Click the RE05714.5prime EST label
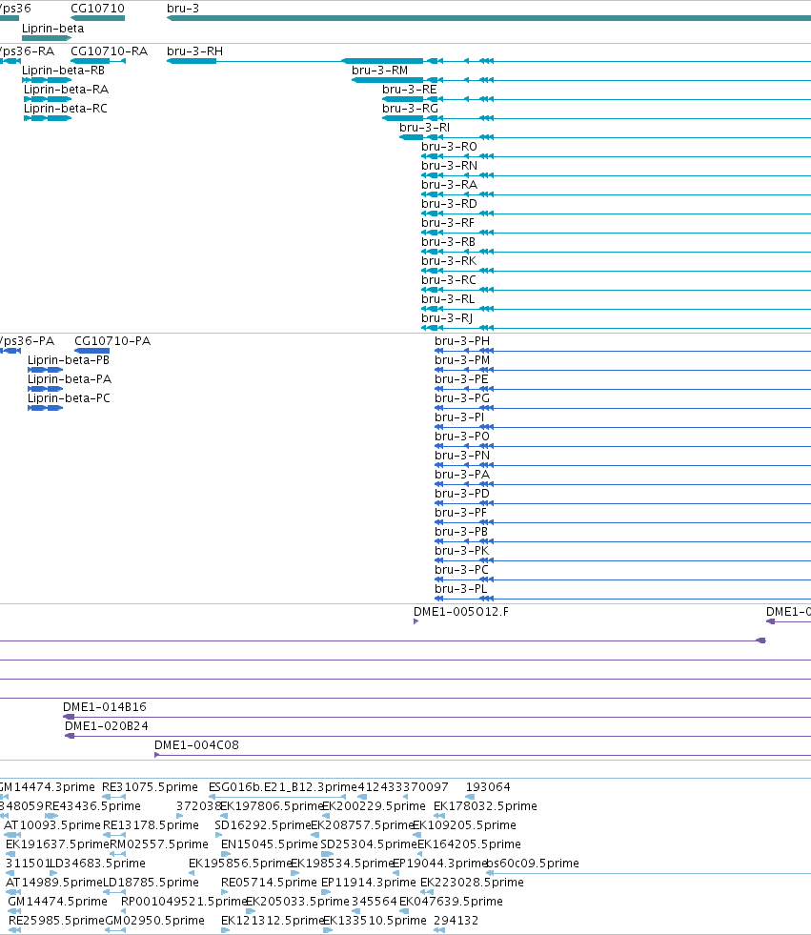811x935 pixels. (x=269, y=883)
